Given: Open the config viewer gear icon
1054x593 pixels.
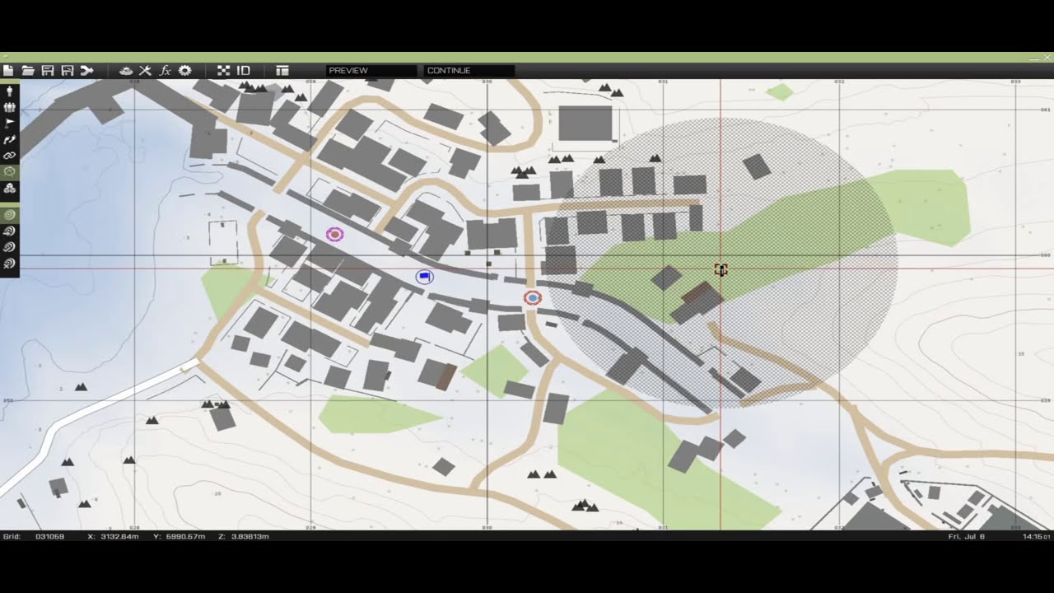Looking at the screenshot, I should tap(184, 71).
